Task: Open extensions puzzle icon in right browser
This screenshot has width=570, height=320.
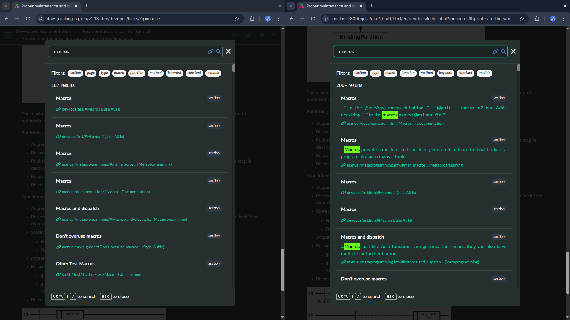Action: point(537,19)
